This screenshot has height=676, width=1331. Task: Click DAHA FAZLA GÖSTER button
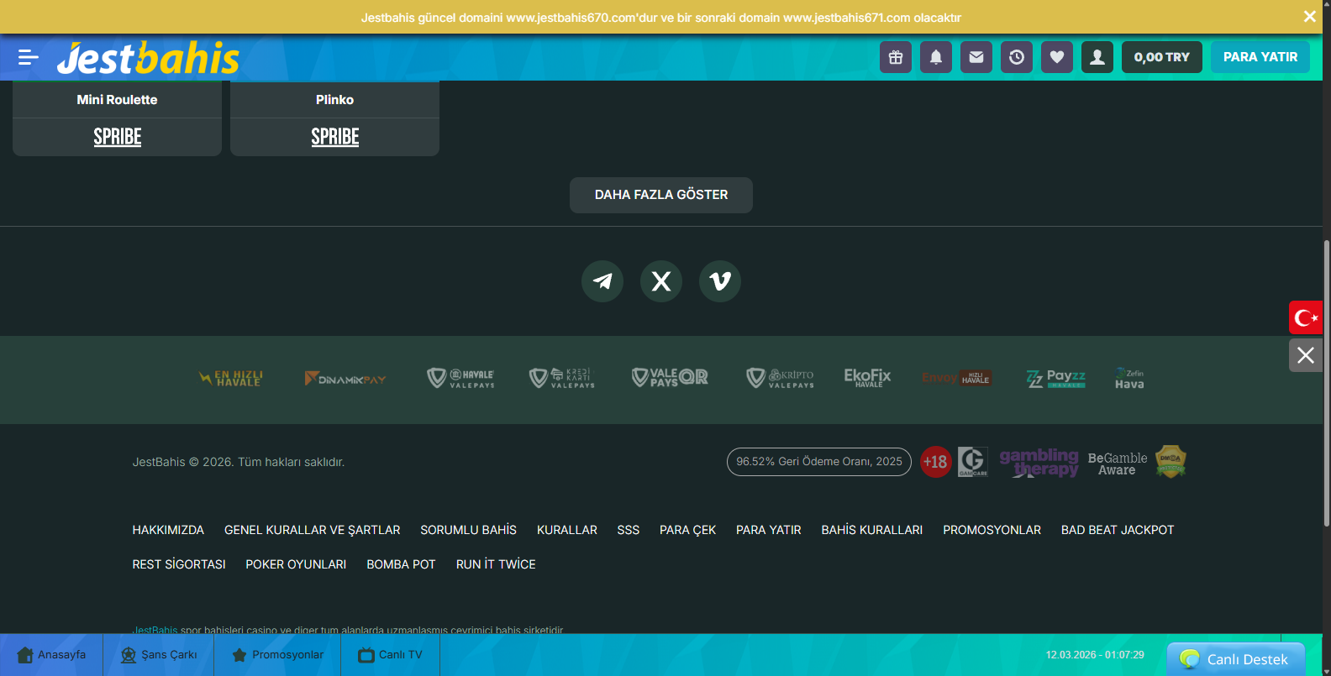(661, 195)
